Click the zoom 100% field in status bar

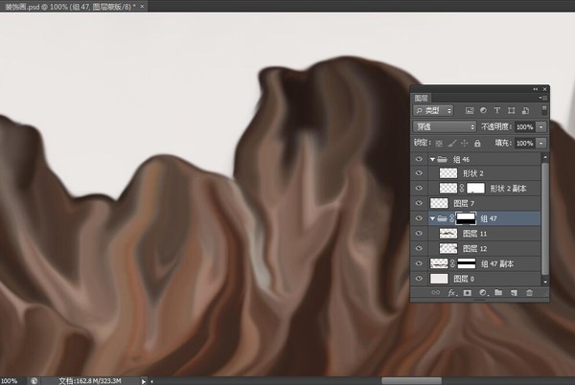(x=10, y=381)
